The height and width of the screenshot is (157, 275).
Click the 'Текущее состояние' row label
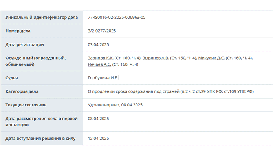pos(26,105)
